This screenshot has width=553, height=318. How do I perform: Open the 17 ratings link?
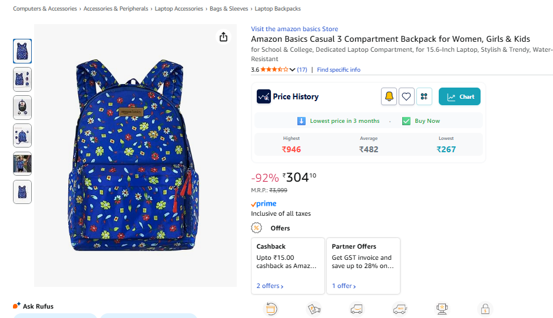tap(302, 70)
